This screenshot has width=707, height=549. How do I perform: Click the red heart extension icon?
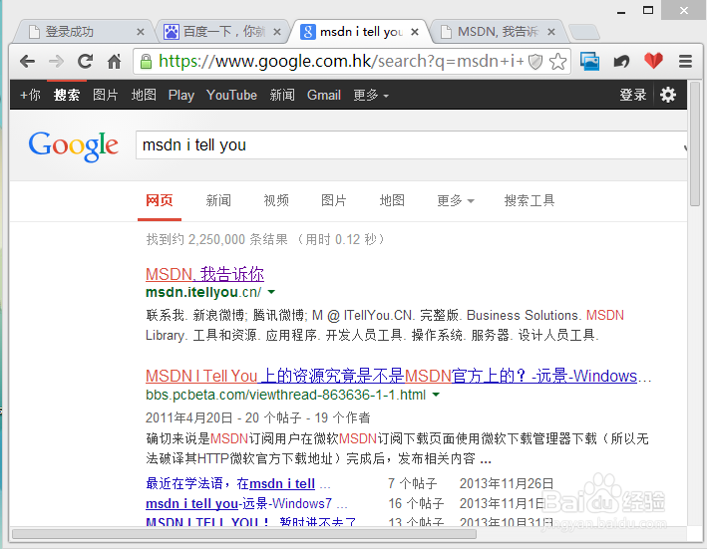click(x=653, y=61)
